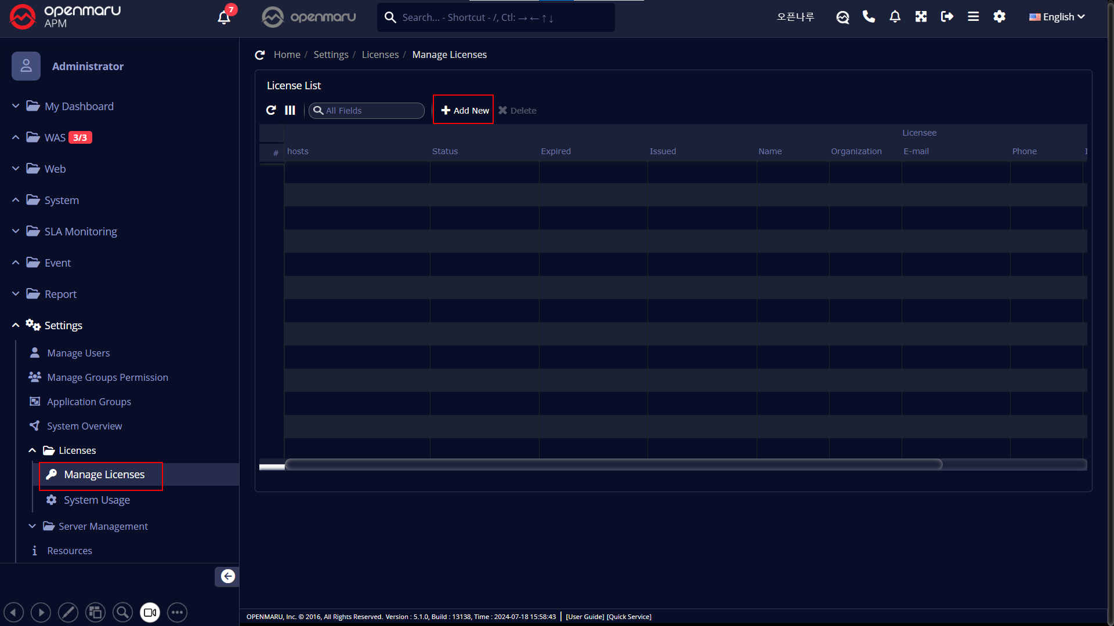Click the horizontal scrollbar of license table
The image size is (1114, 626).
pyautogui.click(x=613, y=464)
